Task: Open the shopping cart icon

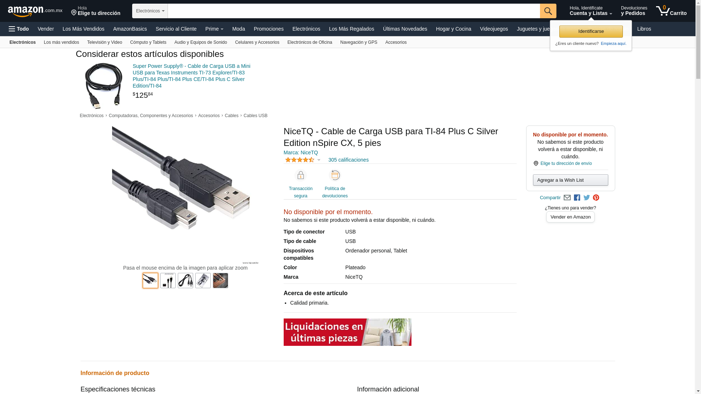Action: [x=671, y=11]
